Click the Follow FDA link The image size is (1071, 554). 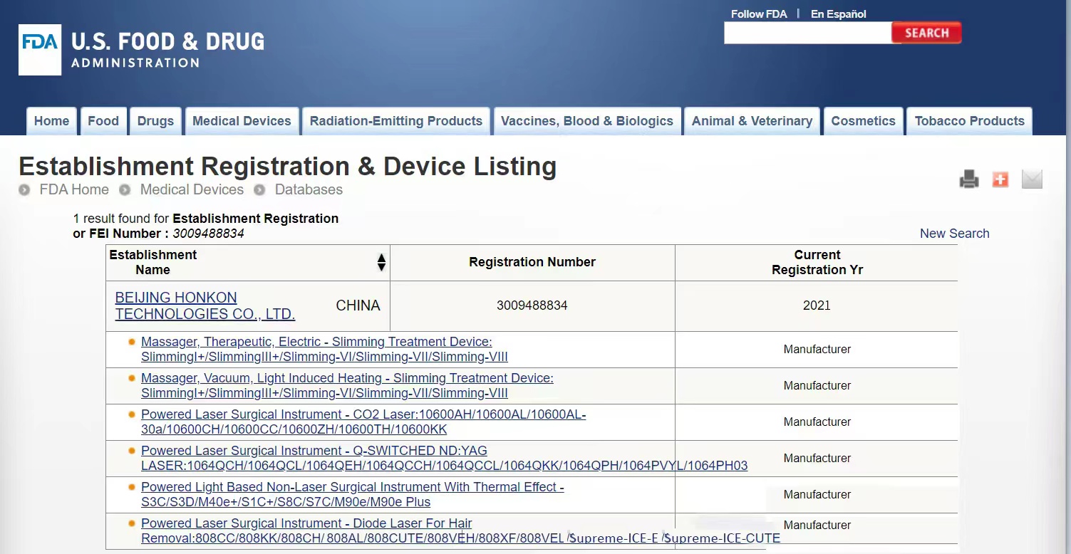[x=758, y=14]
